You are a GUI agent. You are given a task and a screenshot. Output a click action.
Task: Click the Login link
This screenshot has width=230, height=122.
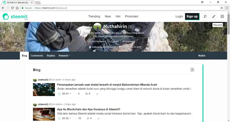pyautogui.click(x=179, y=16)
